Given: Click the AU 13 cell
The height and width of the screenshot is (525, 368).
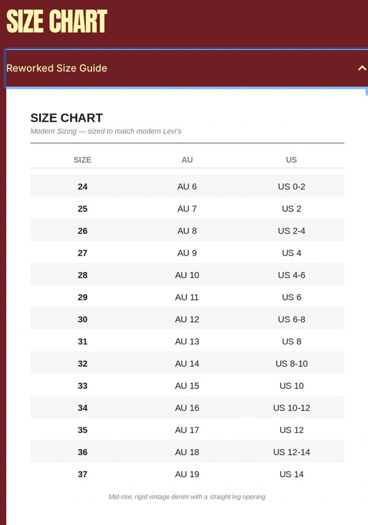Looking at the screenshot, I should coord(187,341).
